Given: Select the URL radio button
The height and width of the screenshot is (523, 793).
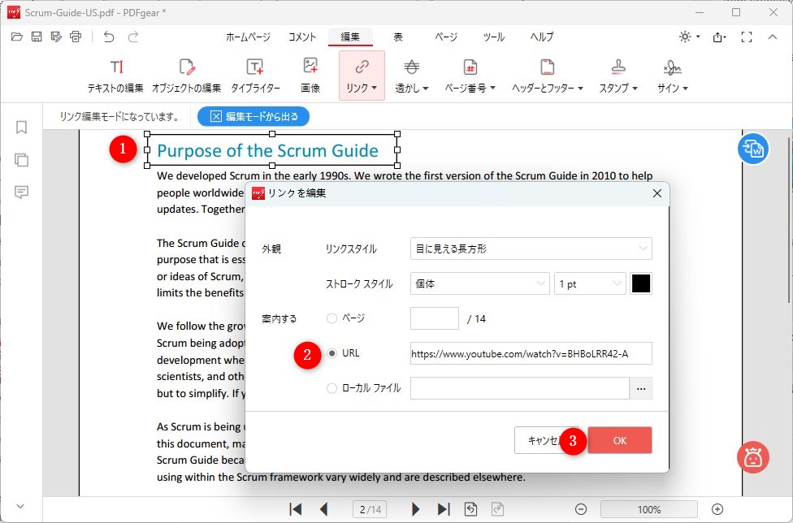Looking at the screenshot, I should click(x=332, y=352).
